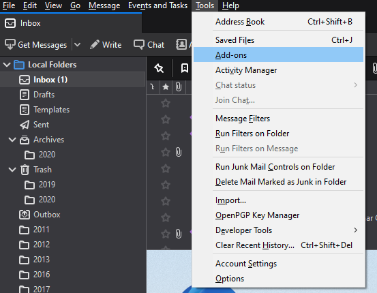Choose Run Filters on Folder
The width and height of the screenshot is (377, 293).
[278, 133]
